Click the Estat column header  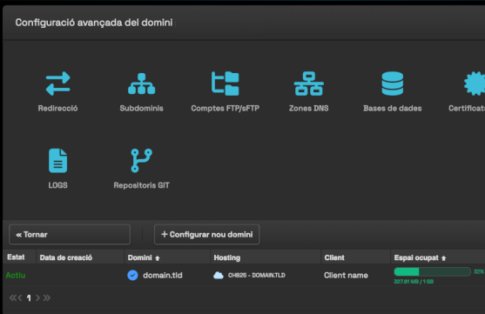[16, 257]
